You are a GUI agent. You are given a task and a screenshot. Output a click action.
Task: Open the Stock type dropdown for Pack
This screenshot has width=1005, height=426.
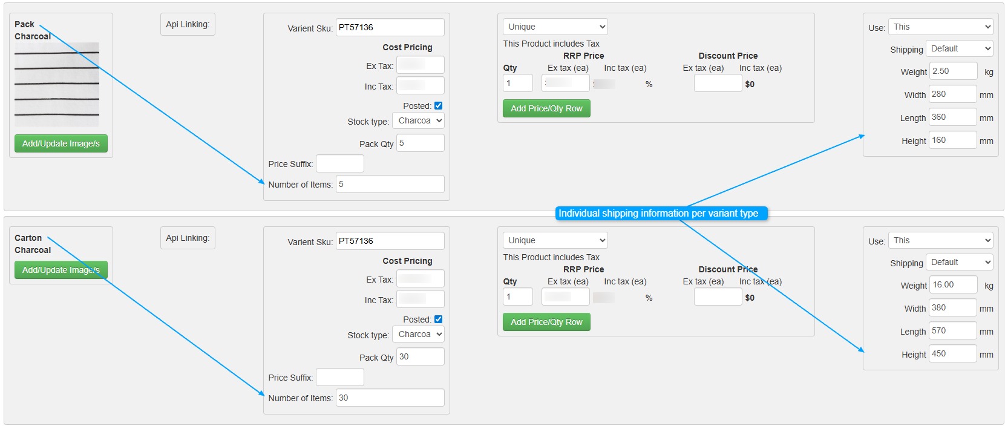(419, 121)
